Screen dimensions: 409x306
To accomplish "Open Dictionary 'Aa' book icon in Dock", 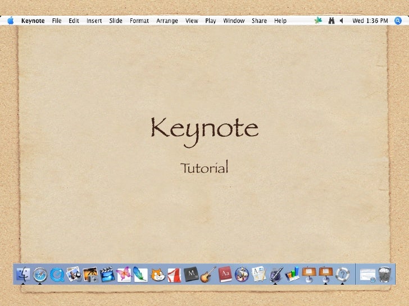I will [225, 274].
